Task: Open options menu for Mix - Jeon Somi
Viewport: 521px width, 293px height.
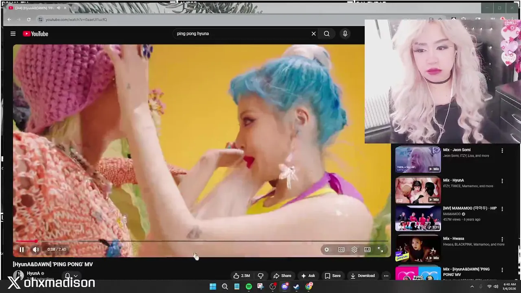Action: (502, 151)
